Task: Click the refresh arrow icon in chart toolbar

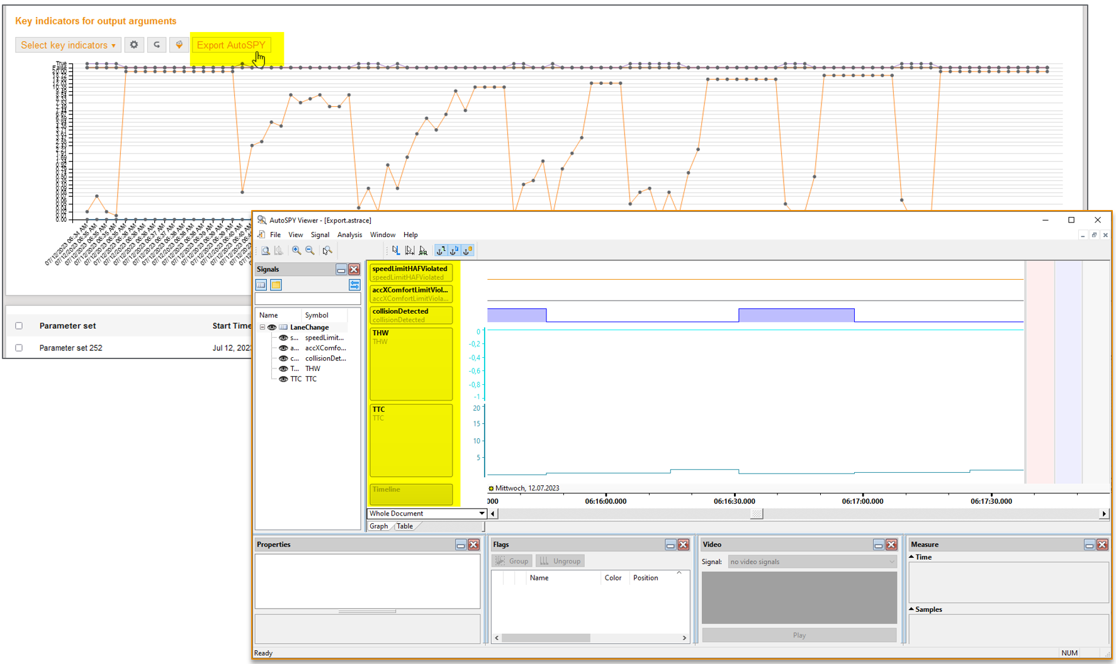Action: (x=157, y=45)
